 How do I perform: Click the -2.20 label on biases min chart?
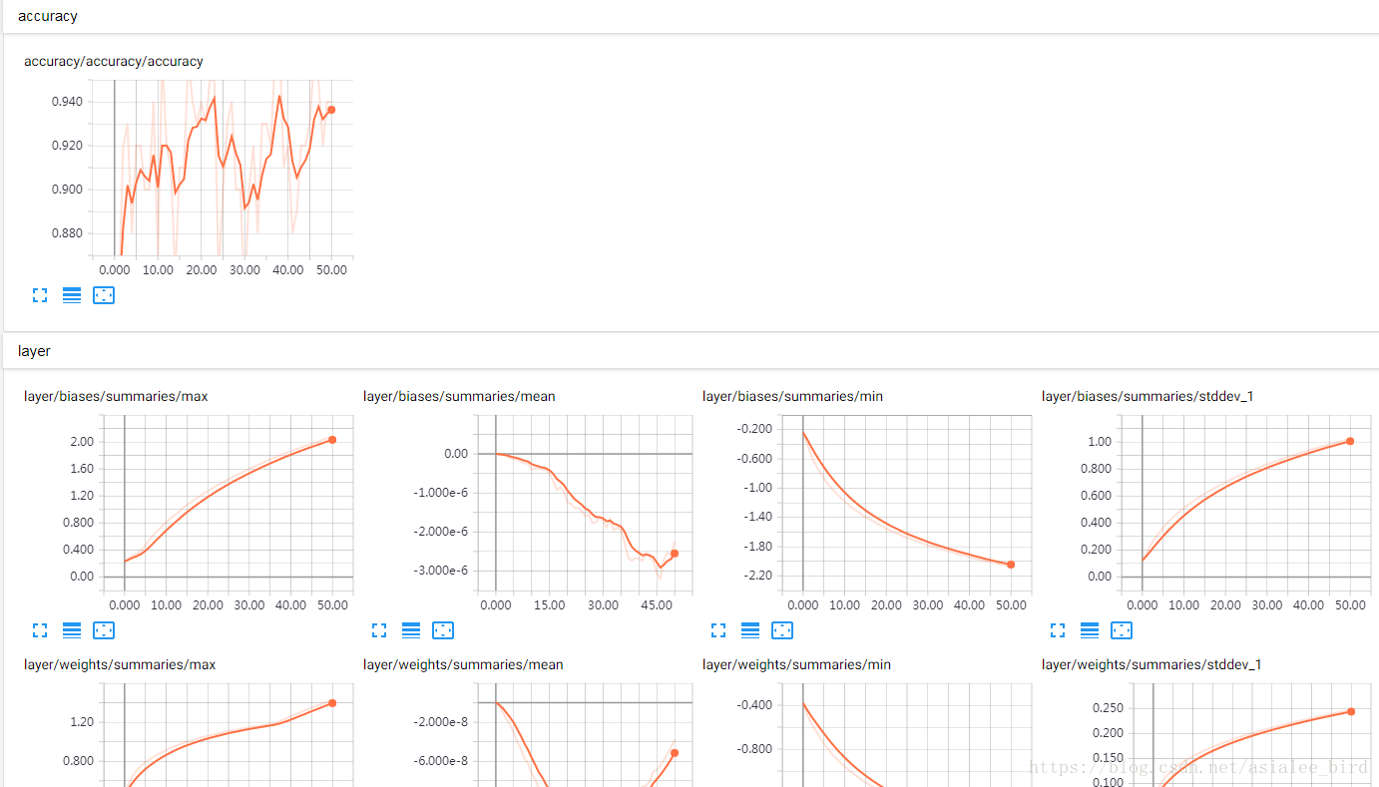pyautogui.click(x=757, y=576)
